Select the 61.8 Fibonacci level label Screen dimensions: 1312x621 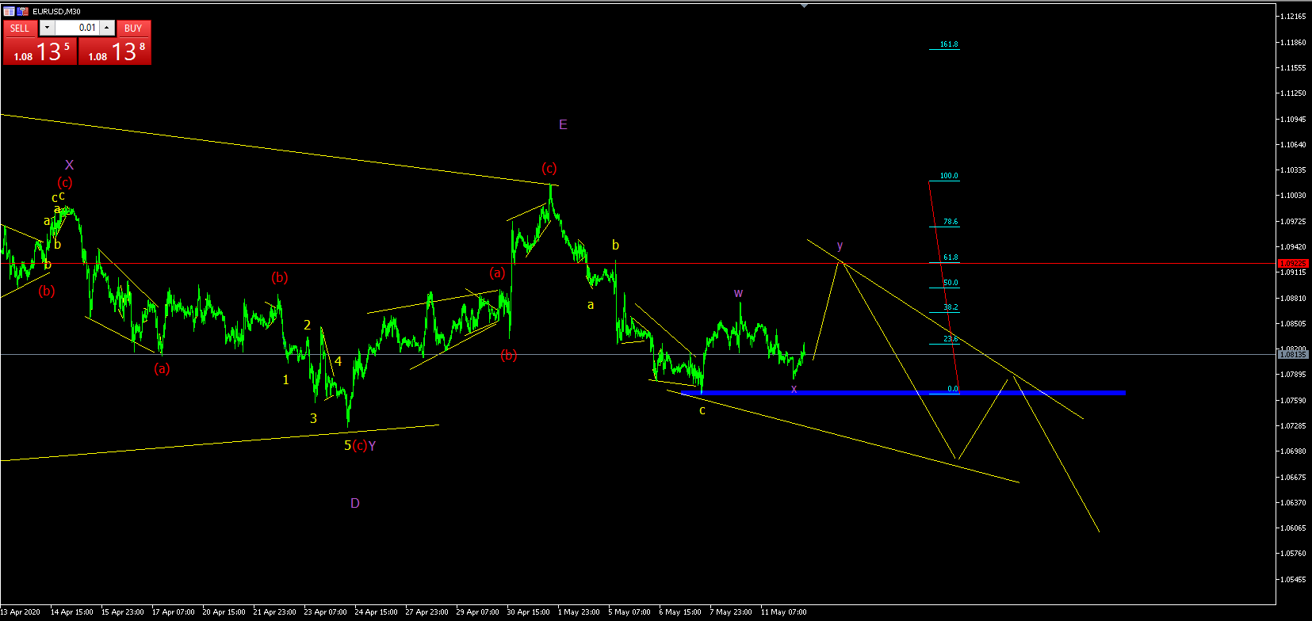pos(951,257)
